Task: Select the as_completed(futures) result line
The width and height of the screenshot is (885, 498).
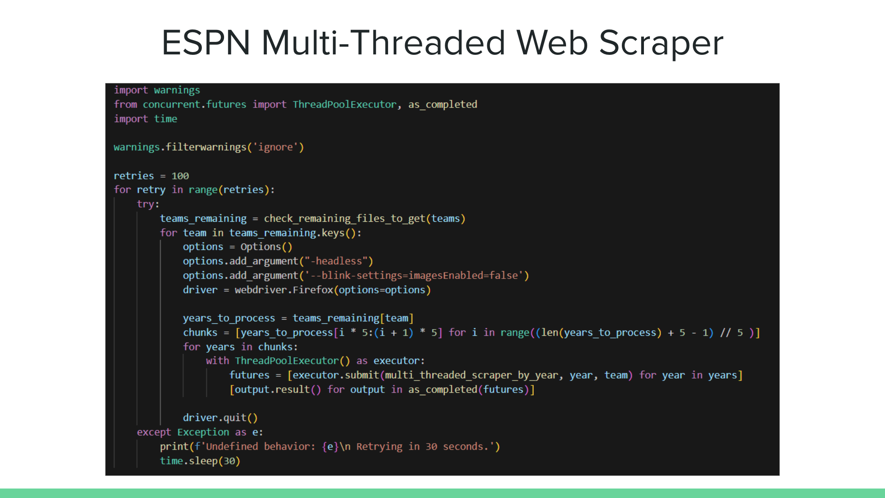Action: click(381, 389)
